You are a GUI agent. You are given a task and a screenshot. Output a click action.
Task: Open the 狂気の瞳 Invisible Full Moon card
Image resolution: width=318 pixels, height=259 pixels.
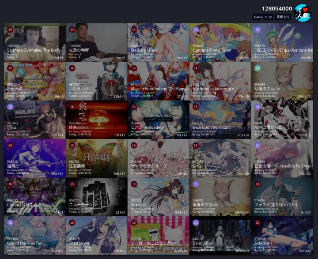282,158
